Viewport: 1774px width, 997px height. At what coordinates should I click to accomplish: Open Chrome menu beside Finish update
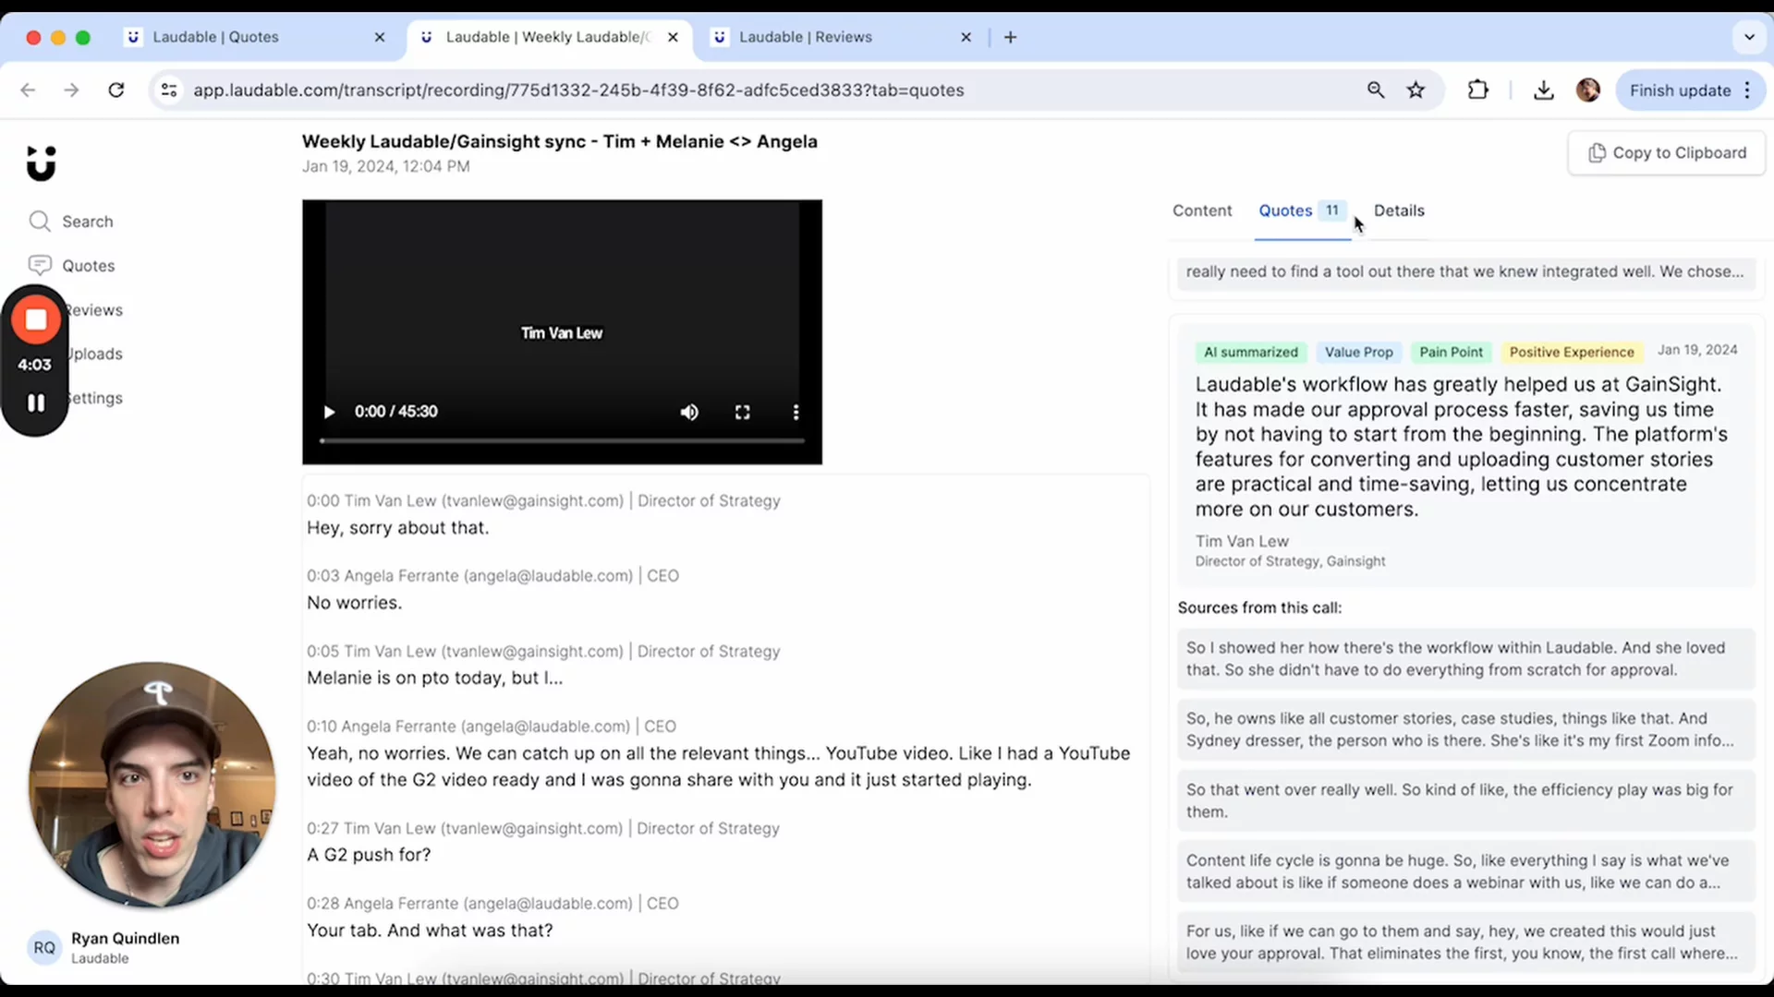click(x=1747, y=90)
